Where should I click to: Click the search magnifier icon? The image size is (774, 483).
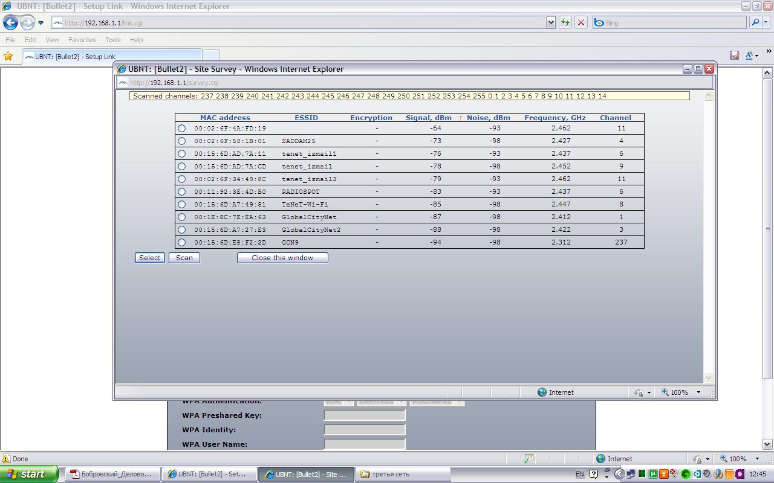point(755,23)
